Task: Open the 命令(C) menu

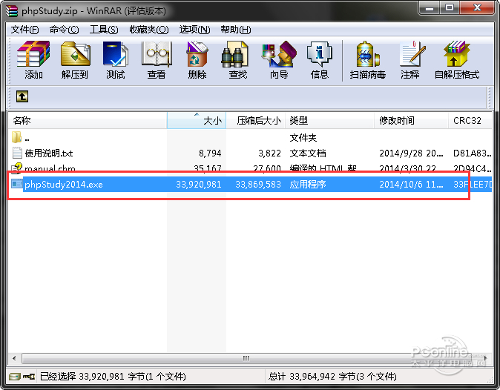Action: [64, 30]
